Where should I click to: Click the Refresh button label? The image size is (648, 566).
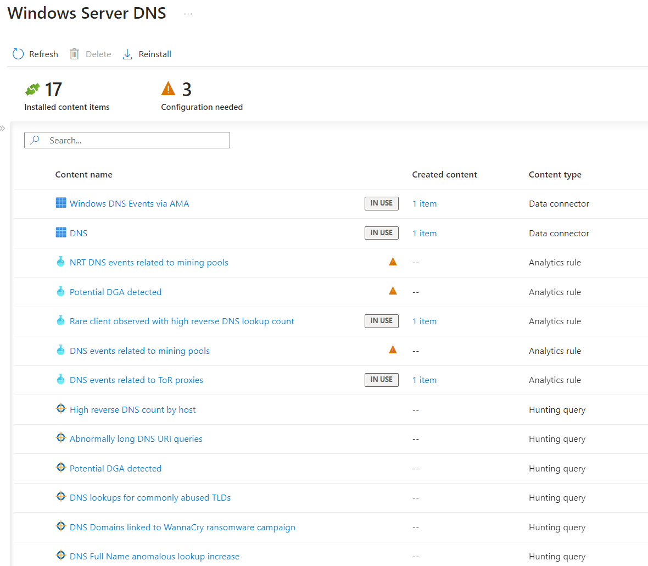[43, 54]
